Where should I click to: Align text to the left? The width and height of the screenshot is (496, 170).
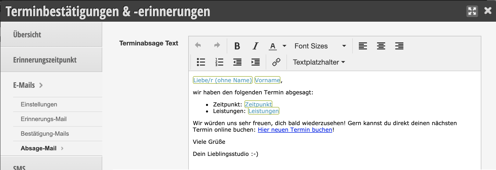(363, 46)
